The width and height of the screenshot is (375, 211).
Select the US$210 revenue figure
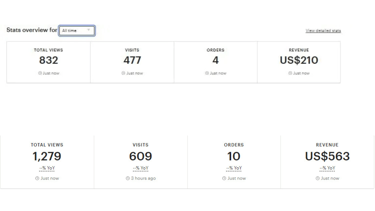click(299, 60)
